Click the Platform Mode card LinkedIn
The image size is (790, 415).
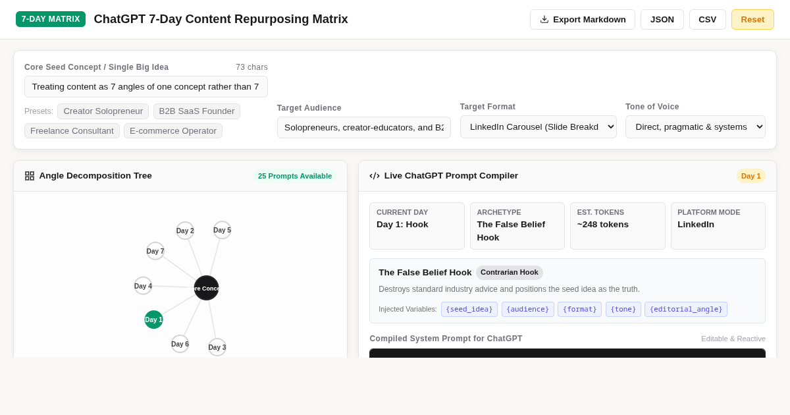718,226
